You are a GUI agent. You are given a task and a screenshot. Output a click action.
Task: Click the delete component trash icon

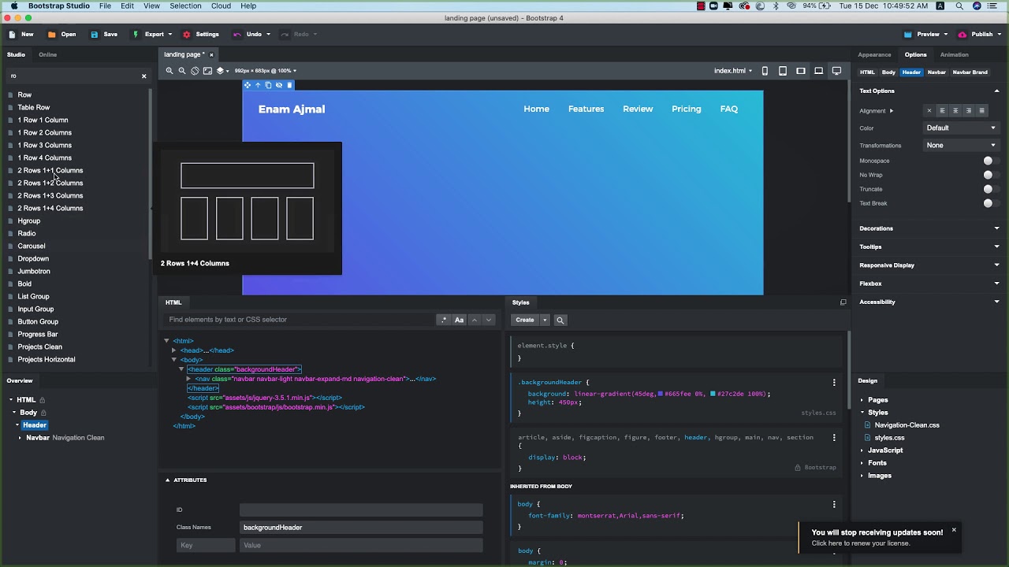(289, 85)
